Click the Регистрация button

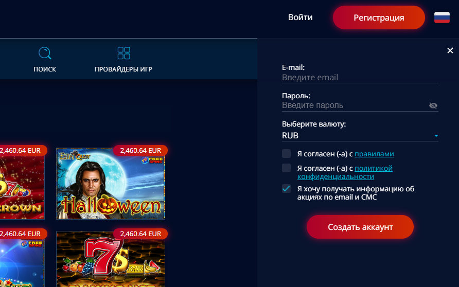pyautogui.click(x=379, y=17)
